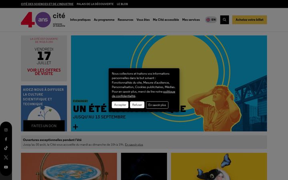
Task: Open the dark planet card
Action: tap(144, 166)
